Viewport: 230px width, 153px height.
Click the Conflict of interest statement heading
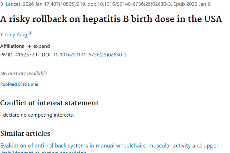pos(49,103)
